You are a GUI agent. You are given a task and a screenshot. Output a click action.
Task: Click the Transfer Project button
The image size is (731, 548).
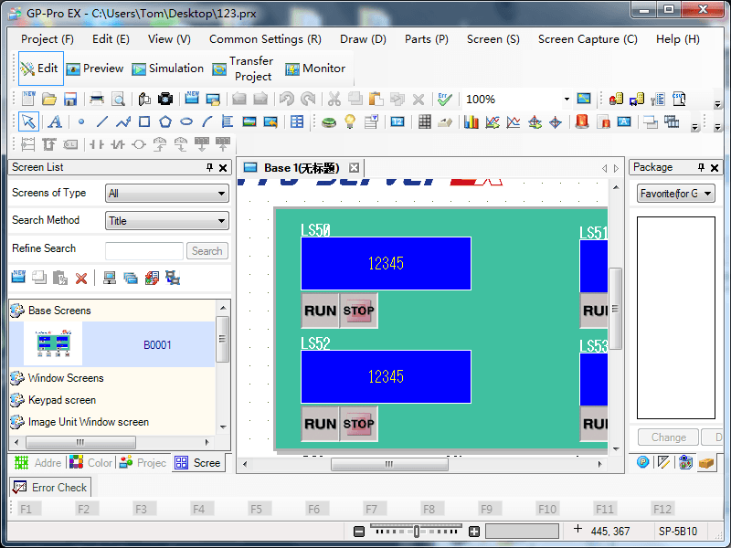tap(242, 68)
